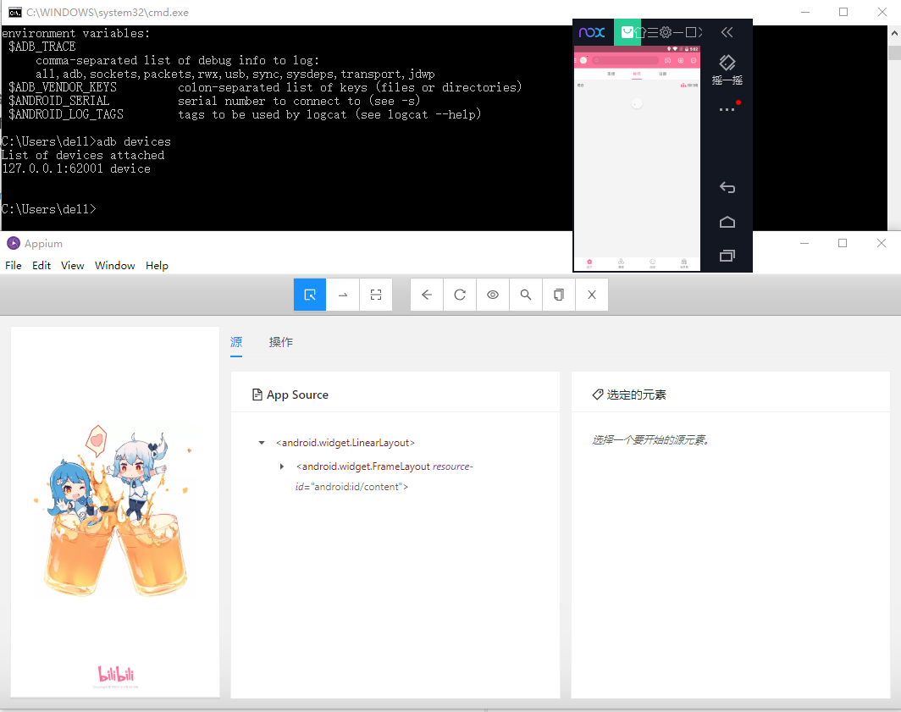Click the Nox three-dot more button
Screen dimensions: 901x712
click(x=727, y=110)
